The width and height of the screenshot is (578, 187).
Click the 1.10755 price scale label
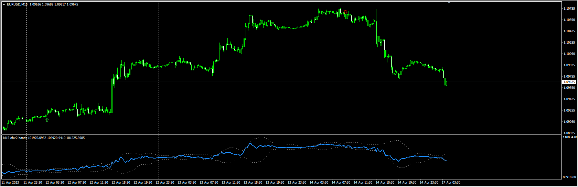(x=569, y=9)
